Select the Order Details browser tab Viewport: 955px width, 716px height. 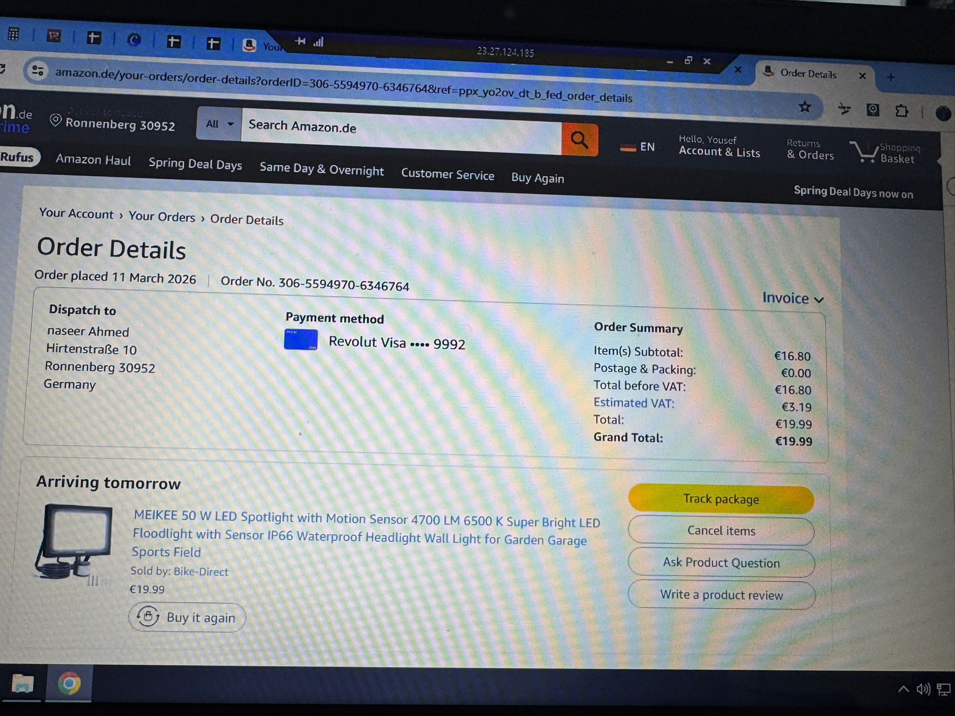(808, 74)
